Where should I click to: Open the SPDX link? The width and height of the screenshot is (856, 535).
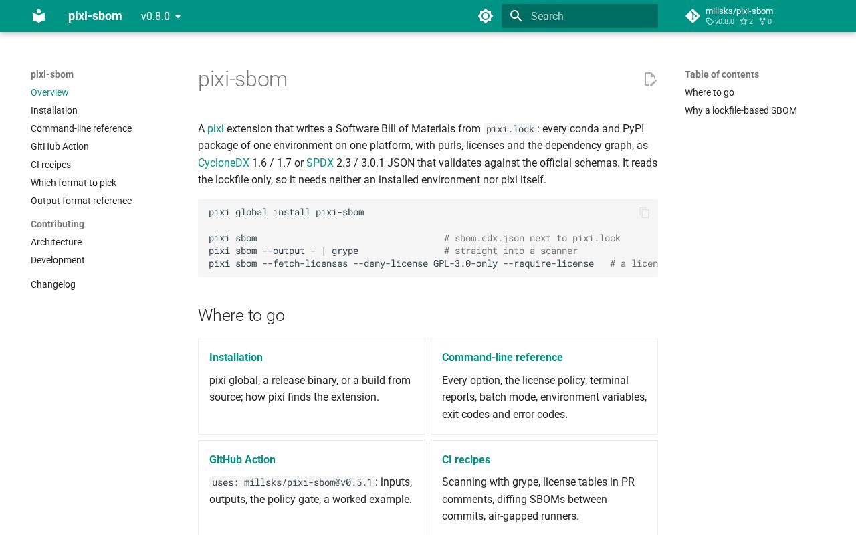pyautogui.click(x=320, y=163)
